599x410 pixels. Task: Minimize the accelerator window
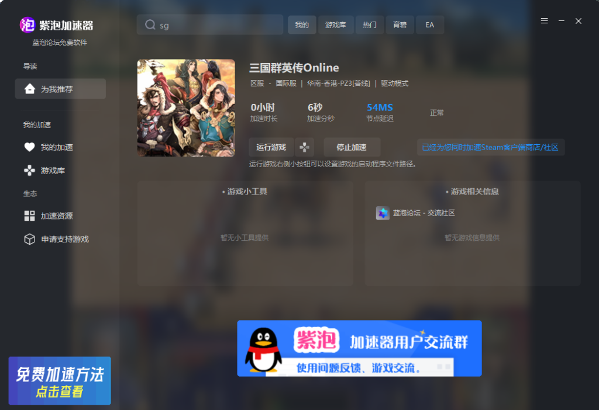pos(561,21)
